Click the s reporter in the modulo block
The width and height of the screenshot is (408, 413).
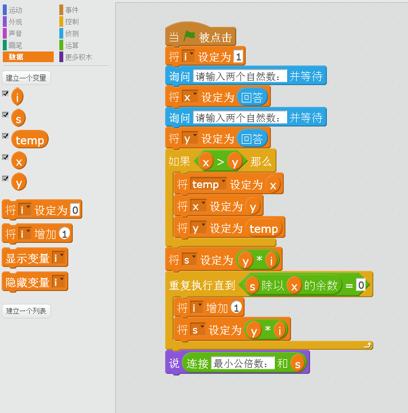[252, 285]
